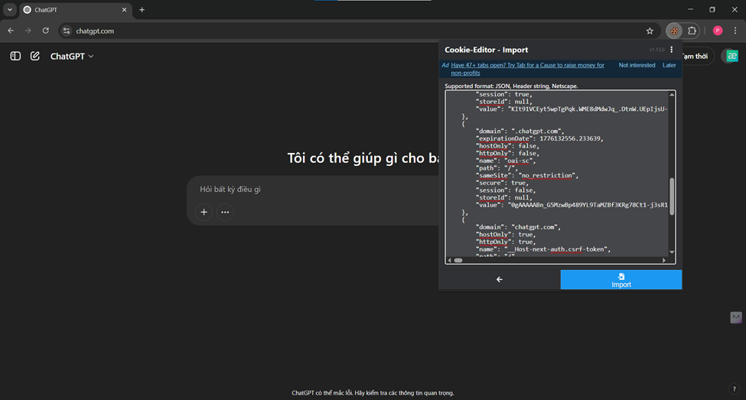The image size is (746, 400).
Task: Click 'Later' on the ad banner
Action: (x=669, y=65)
